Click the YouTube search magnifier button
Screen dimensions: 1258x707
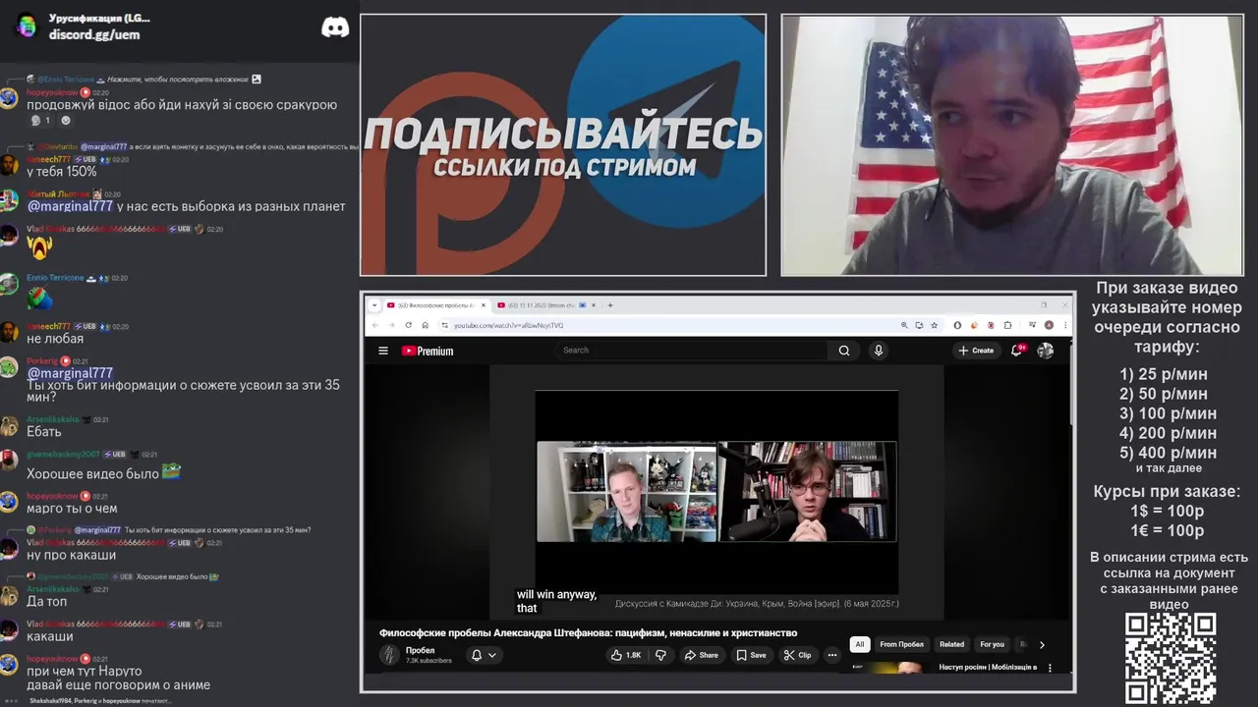click(844, 351)
